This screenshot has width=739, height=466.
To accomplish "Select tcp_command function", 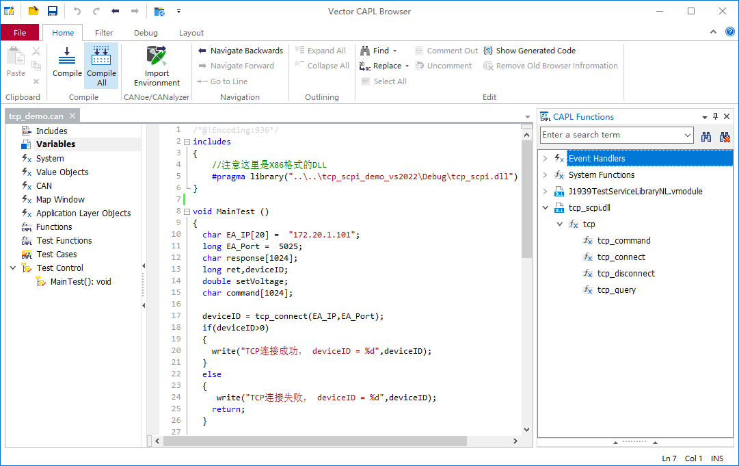I will [623, 241].
